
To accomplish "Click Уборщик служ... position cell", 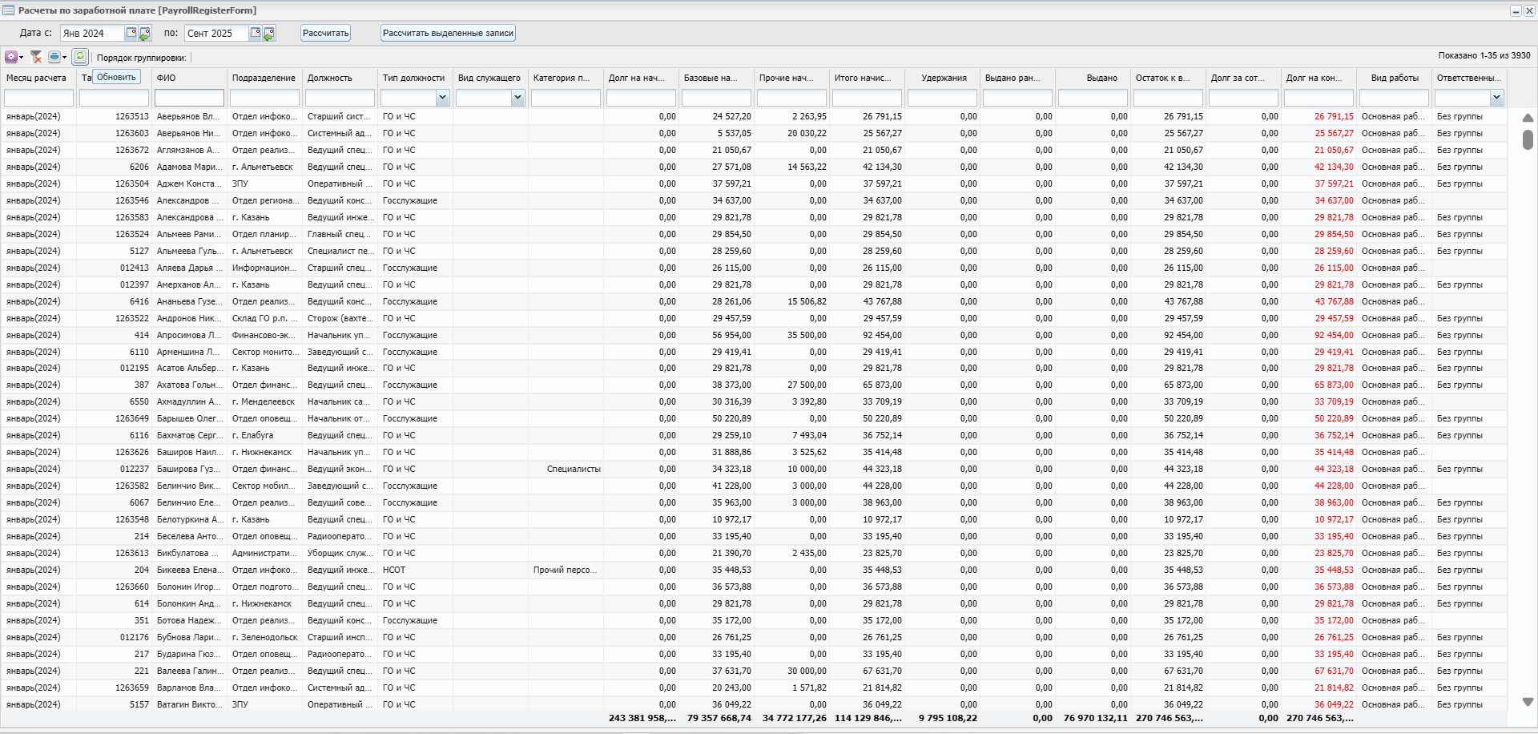I will [340, 553].
